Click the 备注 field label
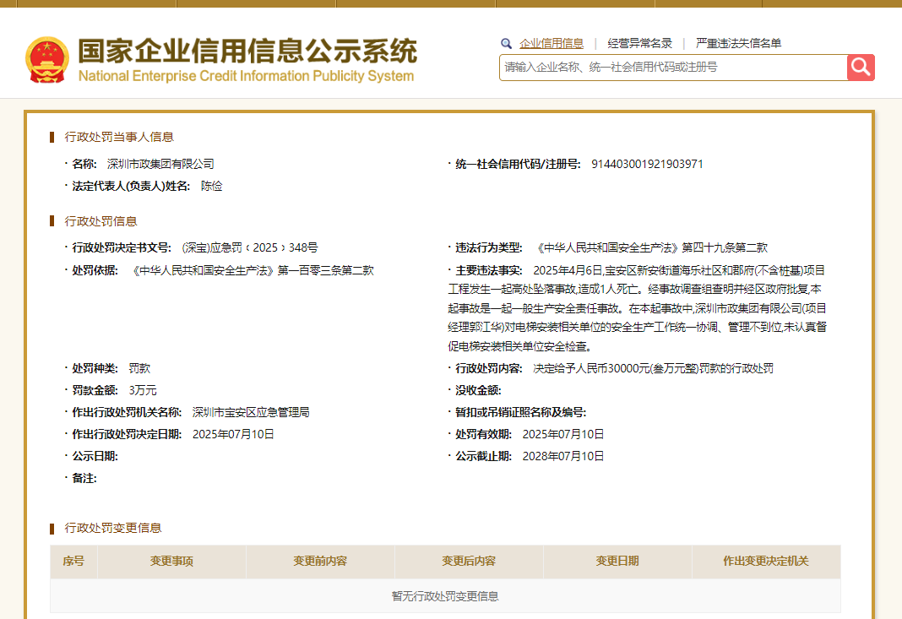The image size is (902, 619). pos(84,477)
